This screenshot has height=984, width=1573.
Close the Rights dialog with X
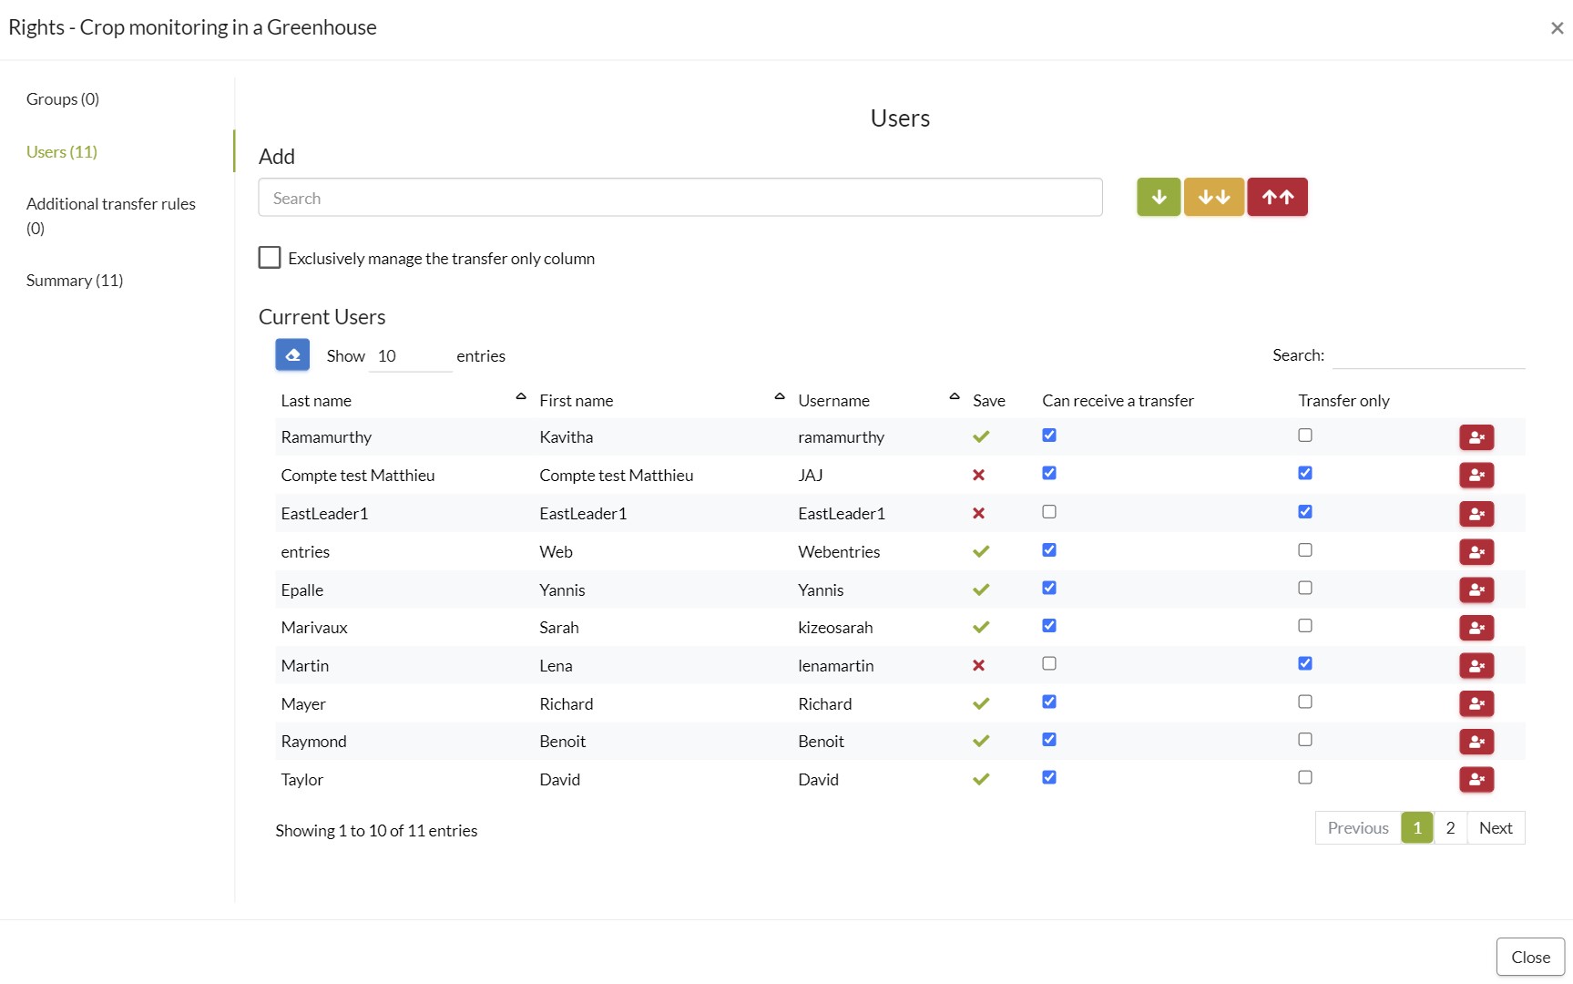[x=1557, y=28]
